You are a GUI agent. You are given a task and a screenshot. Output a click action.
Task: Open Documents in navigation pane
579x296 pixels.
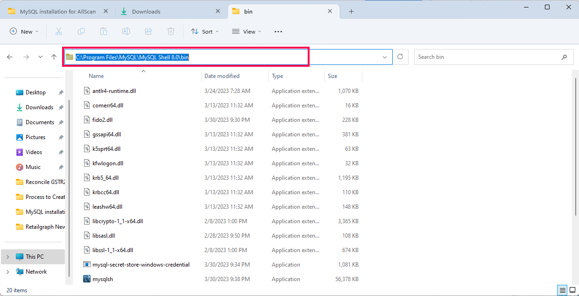point(40,122)
